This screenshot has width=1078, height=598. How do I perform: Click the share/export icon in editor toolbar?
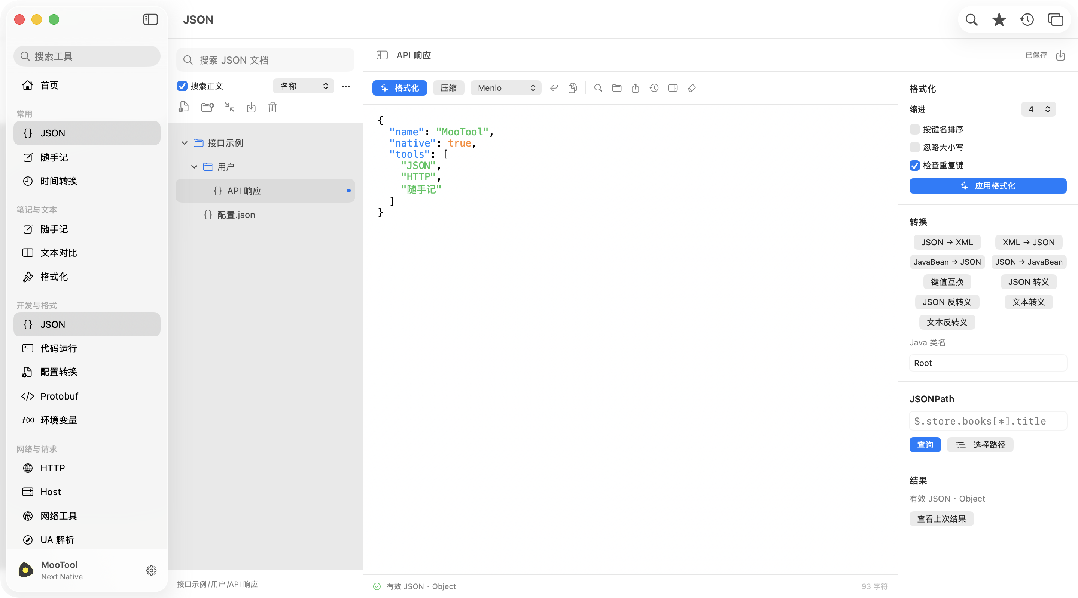[635, 88]
